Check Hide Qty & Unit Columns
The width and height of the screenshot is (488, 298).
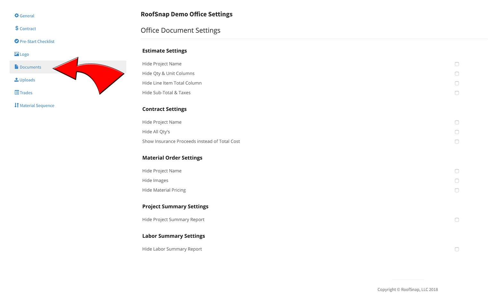457,74
